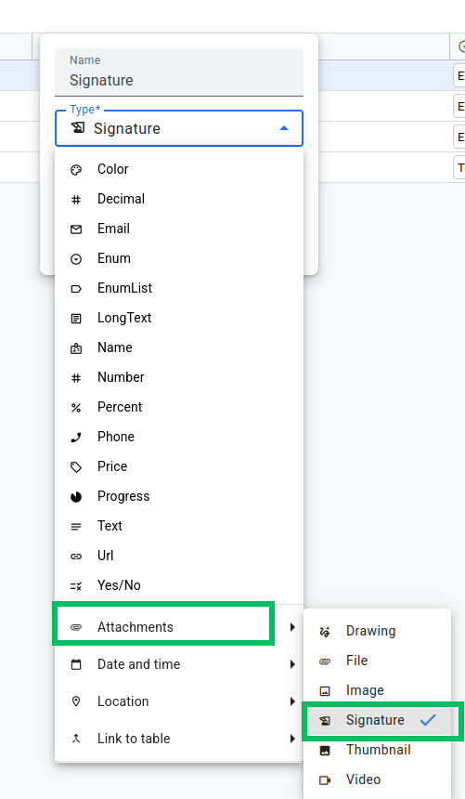Click the Name input field
Viewport: 465px width, 799px height.
(179, 72)
